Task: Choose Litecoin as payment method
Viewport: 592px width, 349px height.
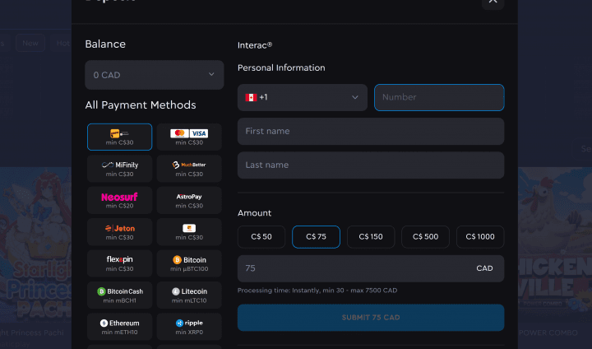Action: [x=189, y=295]
